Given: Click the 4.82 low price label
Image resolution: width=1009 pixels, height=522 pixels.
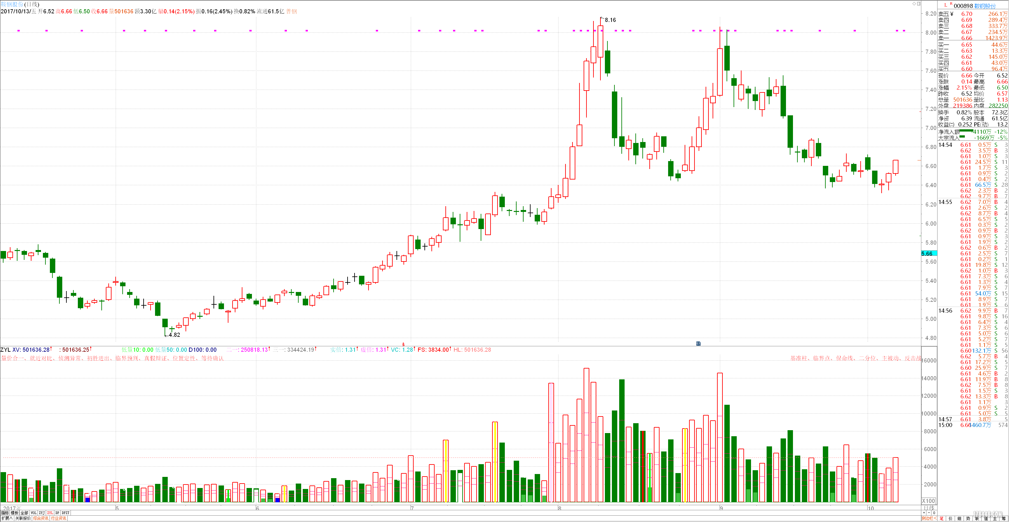Looking at the screenshot, I should (x=175, y=335).
